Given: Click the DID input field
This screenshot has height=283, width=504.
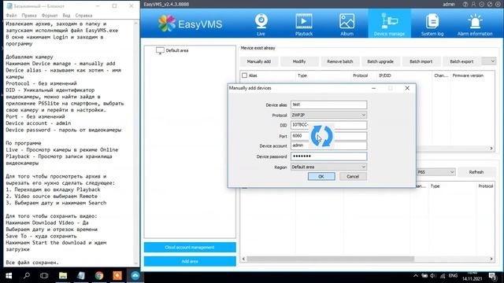Looking at the screenshot, I should pos(328,125).
